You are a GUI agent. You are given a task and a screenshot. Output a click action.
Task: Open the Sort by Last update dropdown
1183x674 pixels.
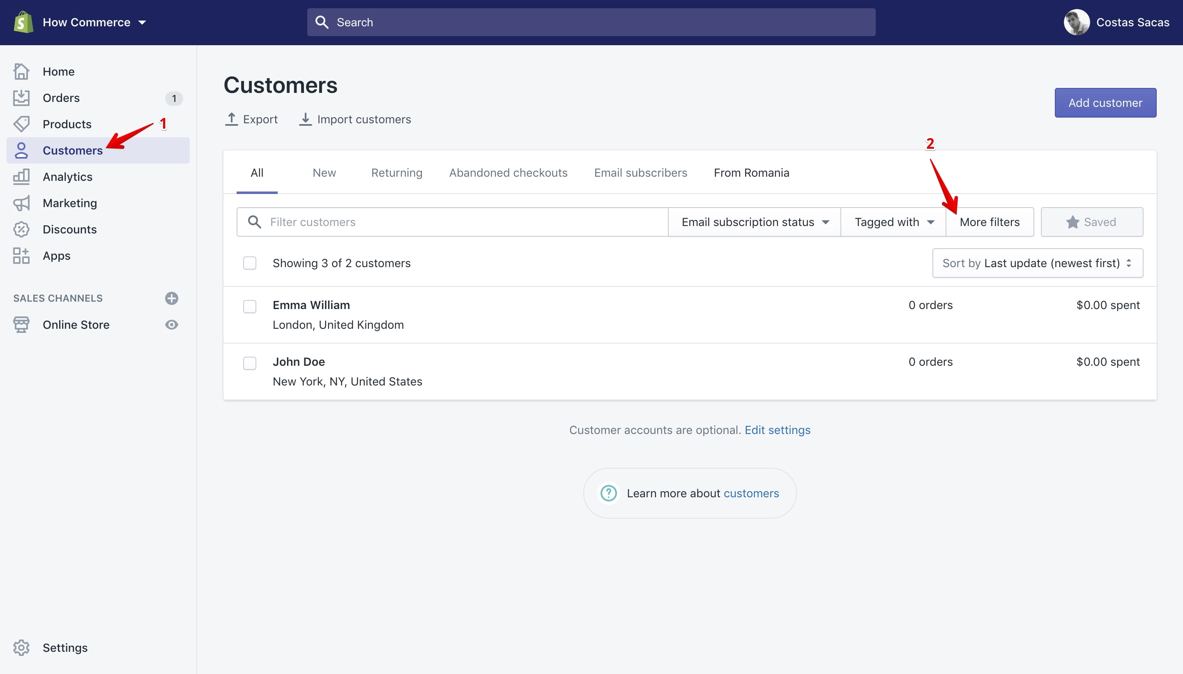(1038, 263)
